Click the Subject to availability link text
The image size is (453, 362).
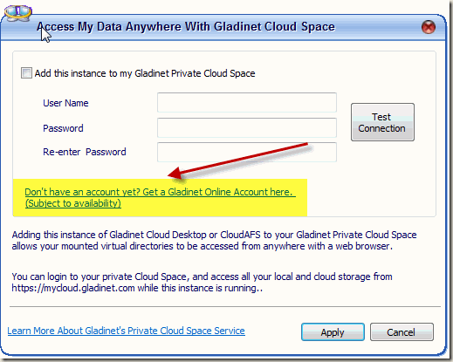tap(73, 203)
